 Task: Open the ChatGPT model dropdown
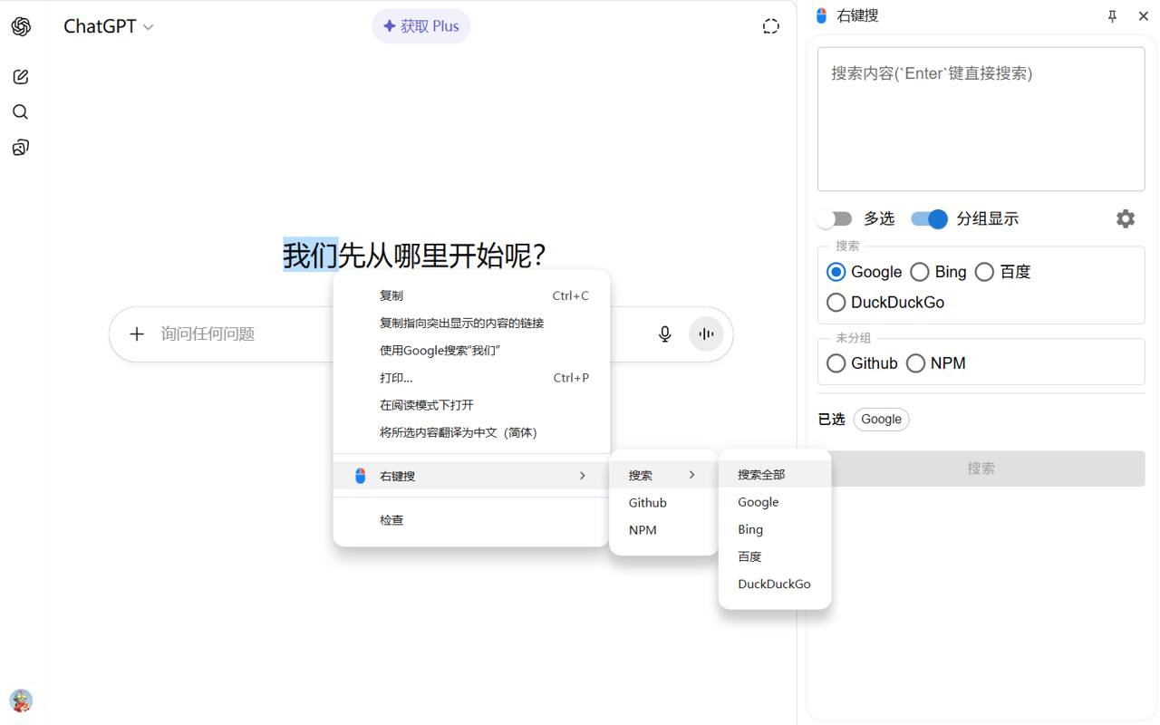tap(109, 26)
